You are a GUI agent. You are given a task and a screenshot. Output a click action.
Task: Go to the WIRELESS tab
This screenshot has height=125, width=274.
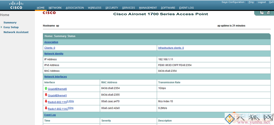point(95,8)
